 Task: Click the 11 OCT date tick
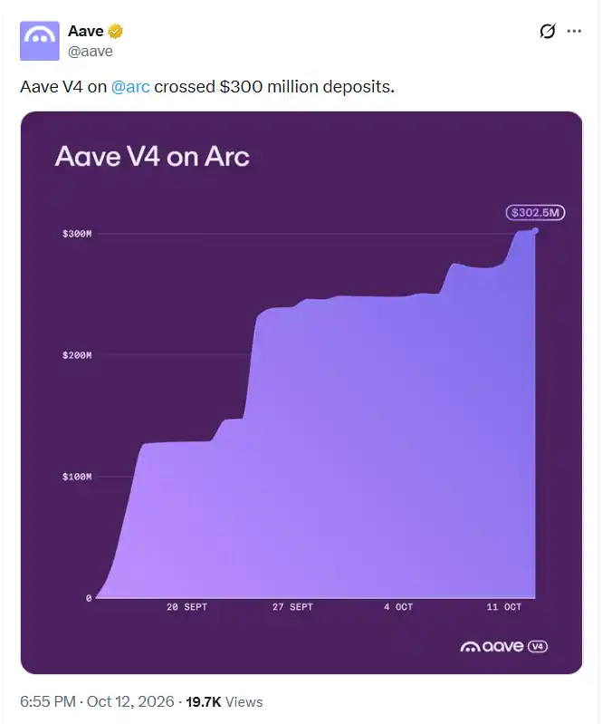coord(503,607)
